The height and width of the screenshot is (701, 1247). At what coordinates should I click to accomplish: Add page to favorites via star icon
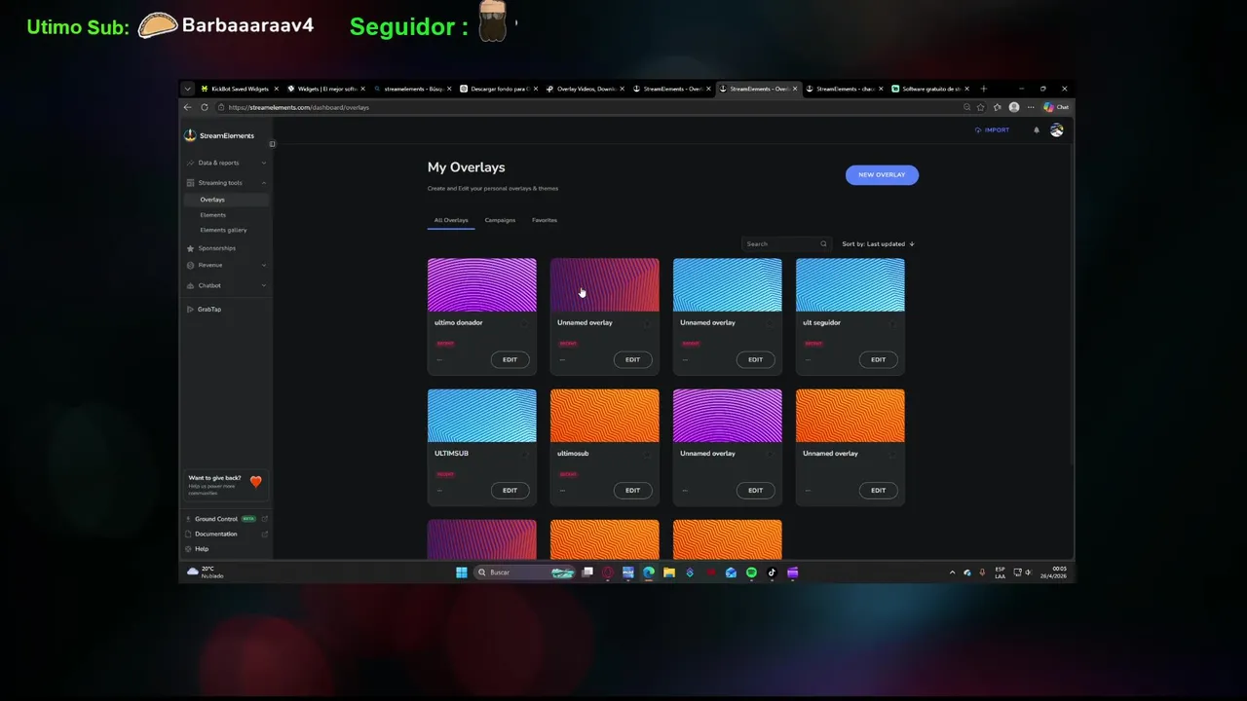[981, 107]
